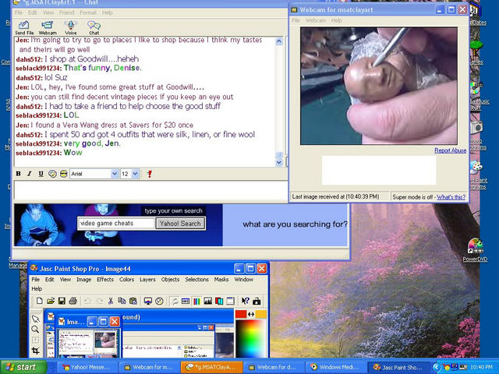Click the Context Help arrow-question icon
The image size is (499, 374).
(246, 301)
